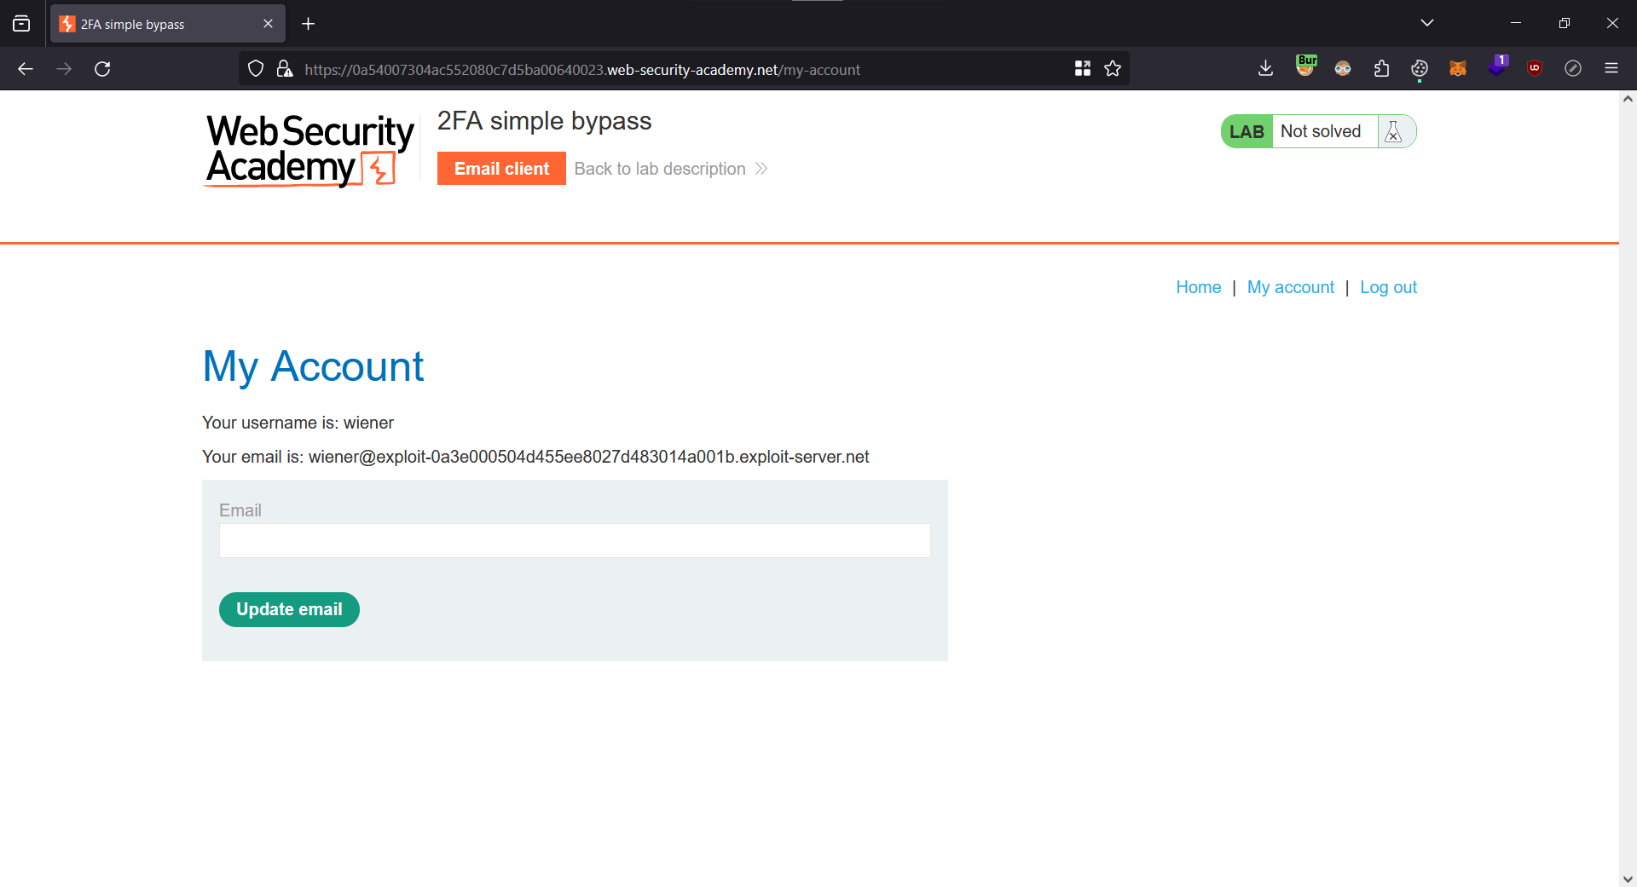
Task: Open the MetaMask fox extension
Action: (1457, 69)
